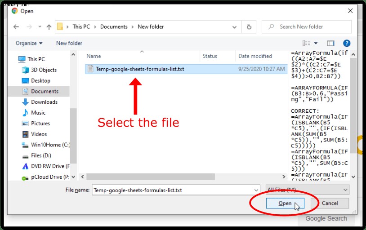
Task: Sort files by Name column
Action: [94, 56]
